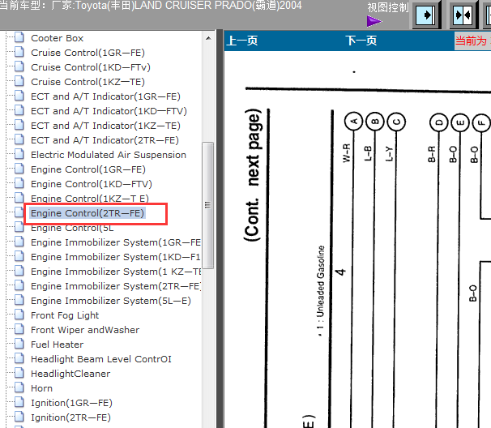
Task: Select Front Fog Light entry
Action: point(65,315)
